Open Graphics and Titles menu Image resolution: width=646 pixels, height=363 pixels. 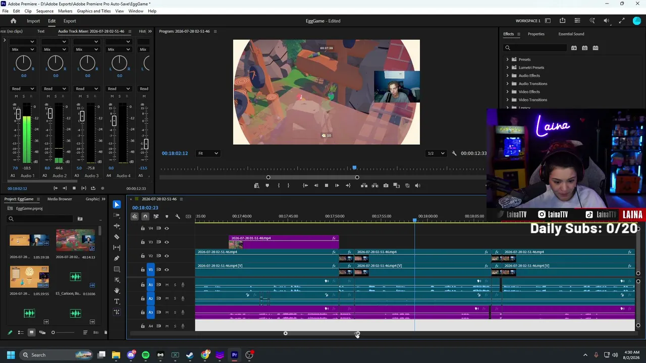[94, 11]
